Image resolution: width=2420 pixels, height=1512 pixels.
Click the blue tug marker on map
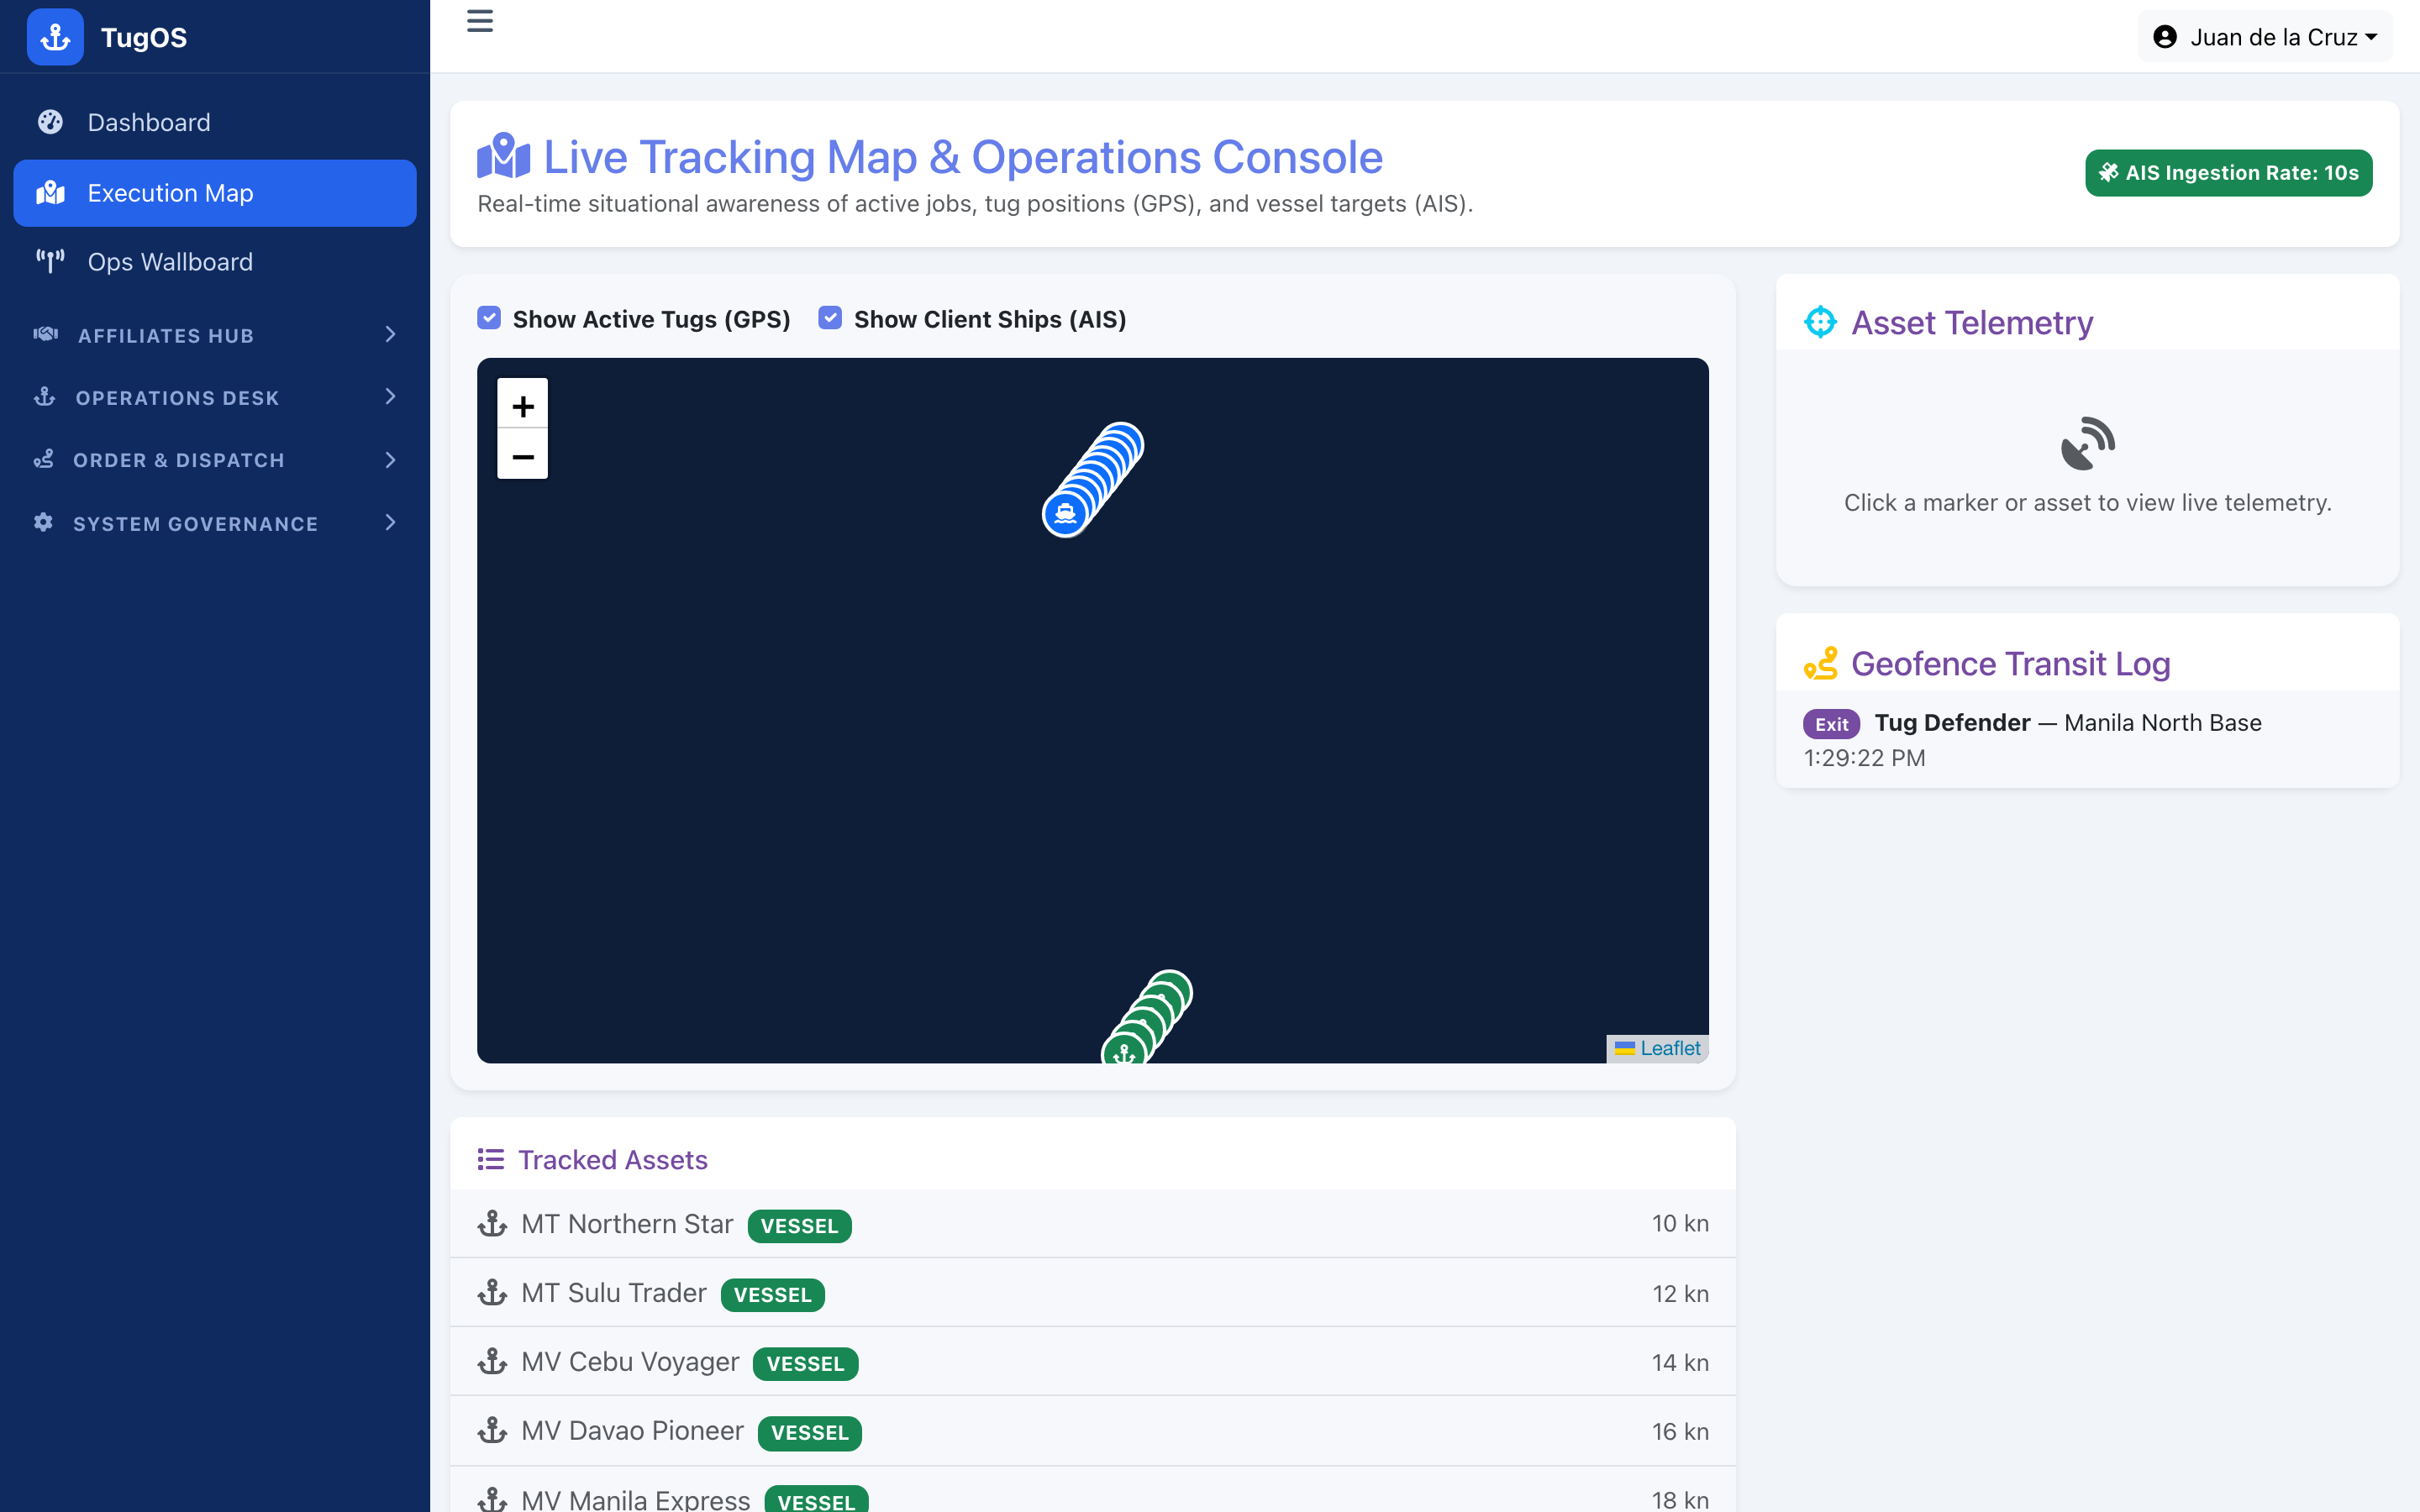1066,514
